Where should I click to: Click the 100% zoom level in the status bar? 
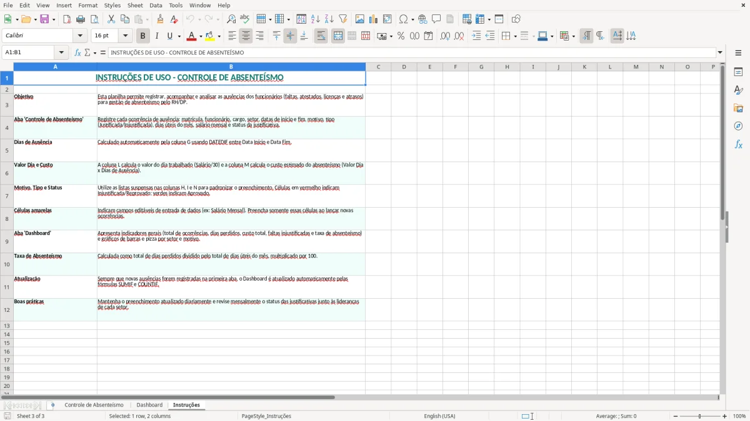[739, 416]
